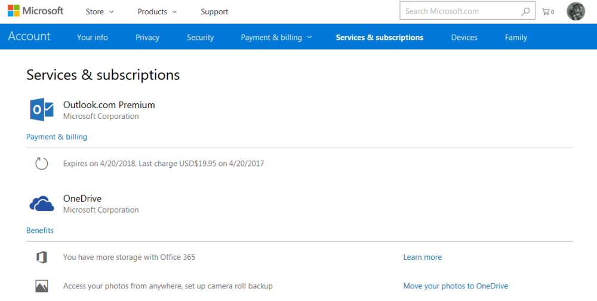
Task: Click the OneDrive cloud icon
Action: pyautogui.click(x=42, y=204)
